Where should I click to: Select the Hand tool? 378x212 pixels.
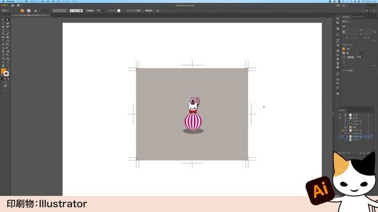pyautogui.click(x=3, y=65)
